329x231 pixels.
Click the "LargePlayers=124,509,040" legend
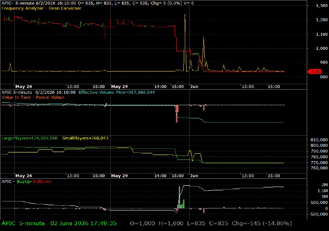pyautogui.click(x=29, y=138)
